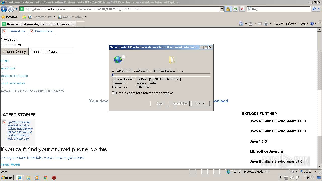Expand the command bar overflow chevron

(320, 23)
